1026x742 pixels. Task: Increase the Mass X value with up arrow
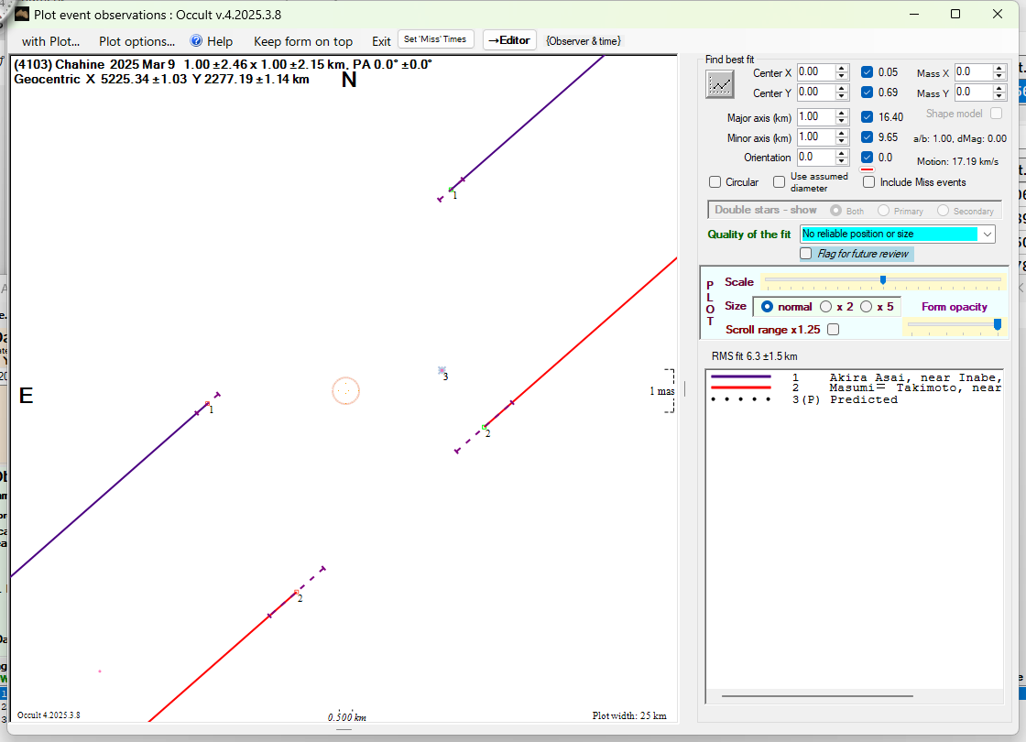click(1000, 68)
